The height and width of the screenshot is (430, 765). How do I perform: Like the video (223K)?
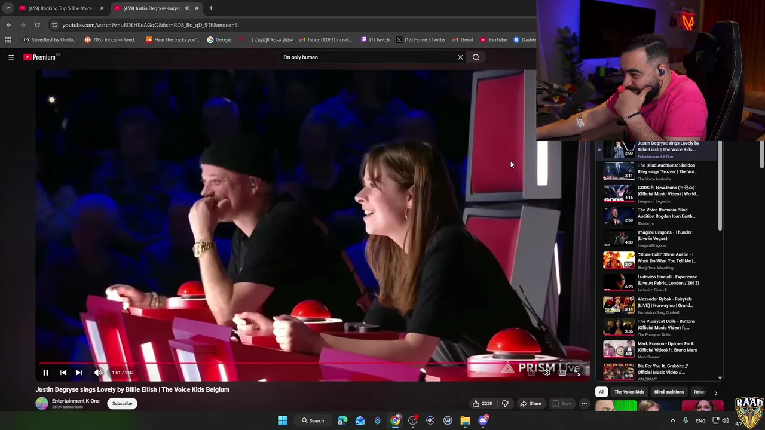point(482,404)
